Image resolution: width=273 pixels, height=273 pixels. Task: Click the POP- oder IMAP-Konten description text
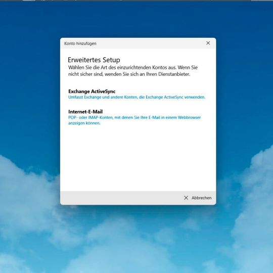point(134,120)
